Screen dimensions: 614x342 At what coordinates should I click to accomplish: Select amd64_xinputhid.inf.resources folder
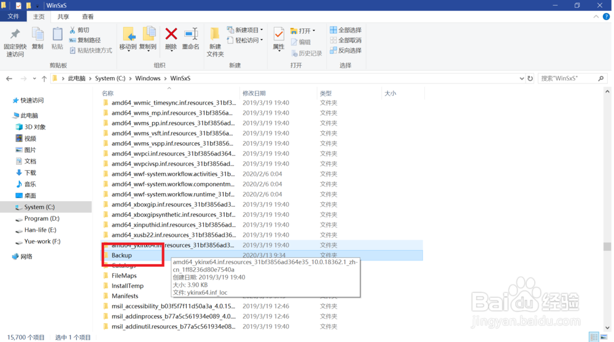pos(174,225)
